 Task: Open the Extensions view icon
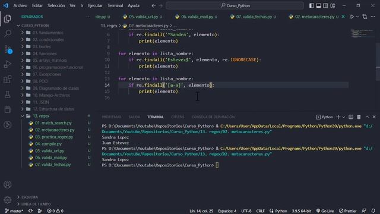pos(7,79)
